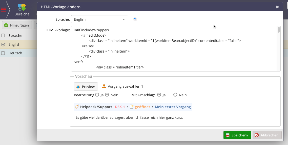This screenshot has width=288, height=145.
Task: Toggle the select-all checkbox in header
Action: 3,36
